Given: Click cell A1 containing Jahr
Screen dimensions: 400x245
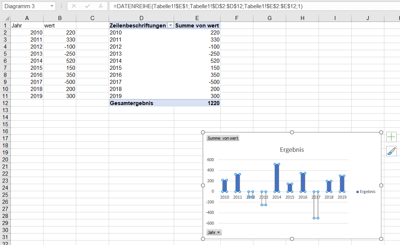Looking at the screenshot, I should tap(27, 26).
